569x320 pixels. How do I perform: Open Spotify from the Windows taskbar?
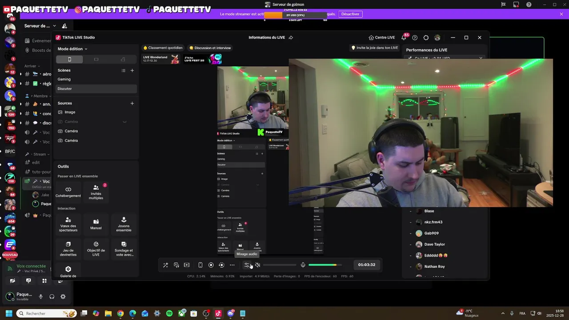pyautogui.click(x=169, y=313)
